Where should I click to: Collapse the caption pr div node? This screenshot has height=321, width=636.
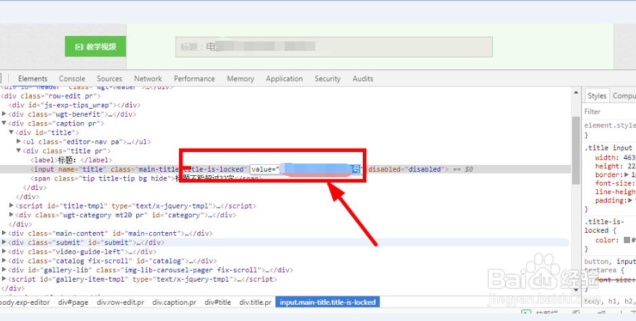click(4, 124)
